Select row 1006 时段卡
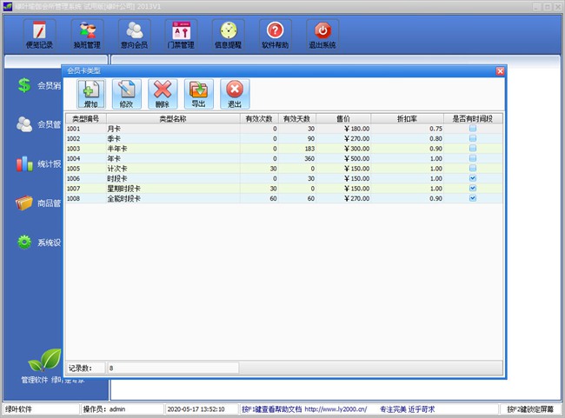 [x=284, y=178]
